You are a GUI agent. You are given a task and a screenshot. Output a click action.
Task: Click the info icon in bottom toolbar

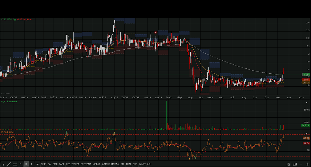[3, 164]
